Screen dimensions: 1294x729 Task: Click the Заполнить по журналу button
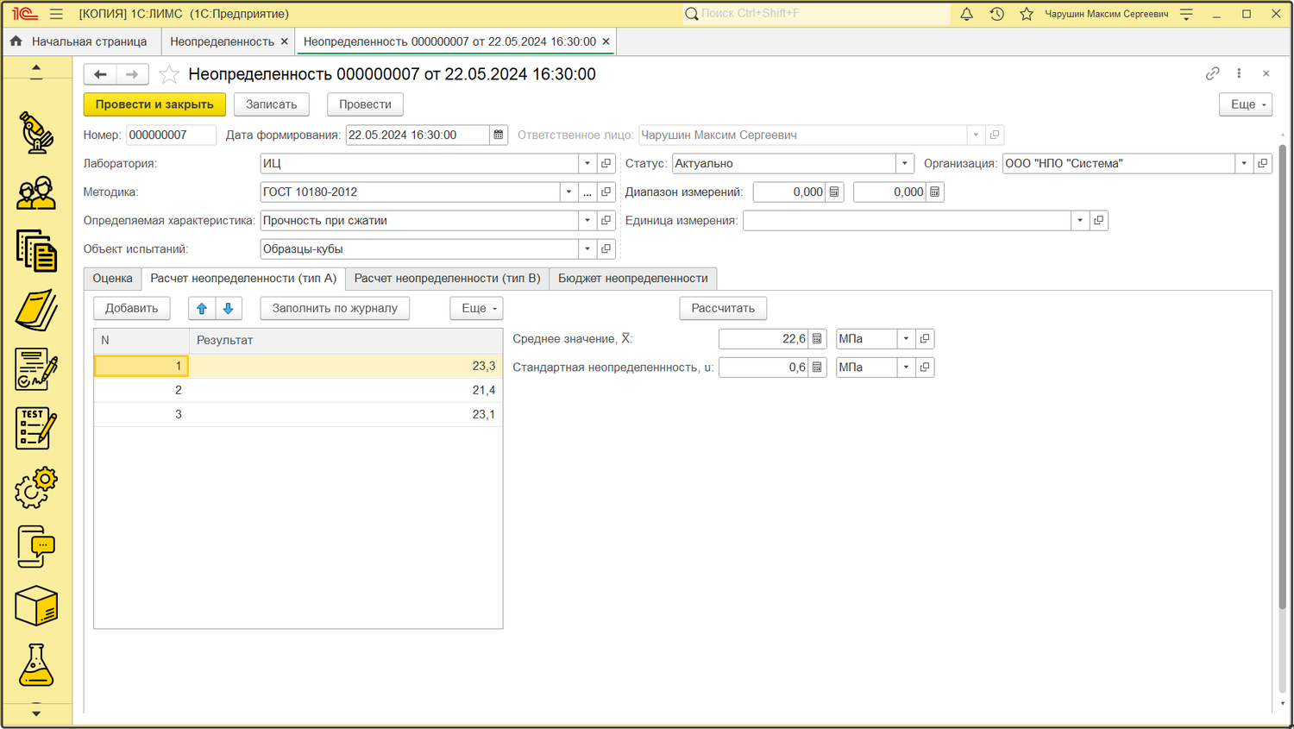pos(335,308)
